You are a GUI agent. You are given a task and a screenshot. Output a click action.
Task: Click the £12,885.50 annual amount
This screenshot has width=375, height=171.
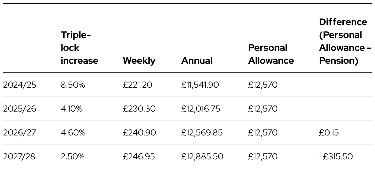(202, 157)
